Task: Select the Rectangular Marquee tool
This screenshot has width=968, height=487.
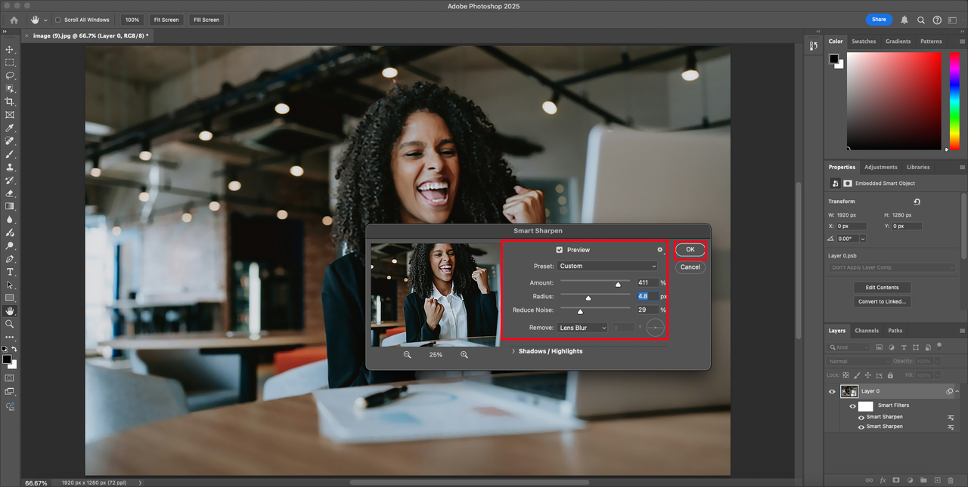Action: point(10,62)
